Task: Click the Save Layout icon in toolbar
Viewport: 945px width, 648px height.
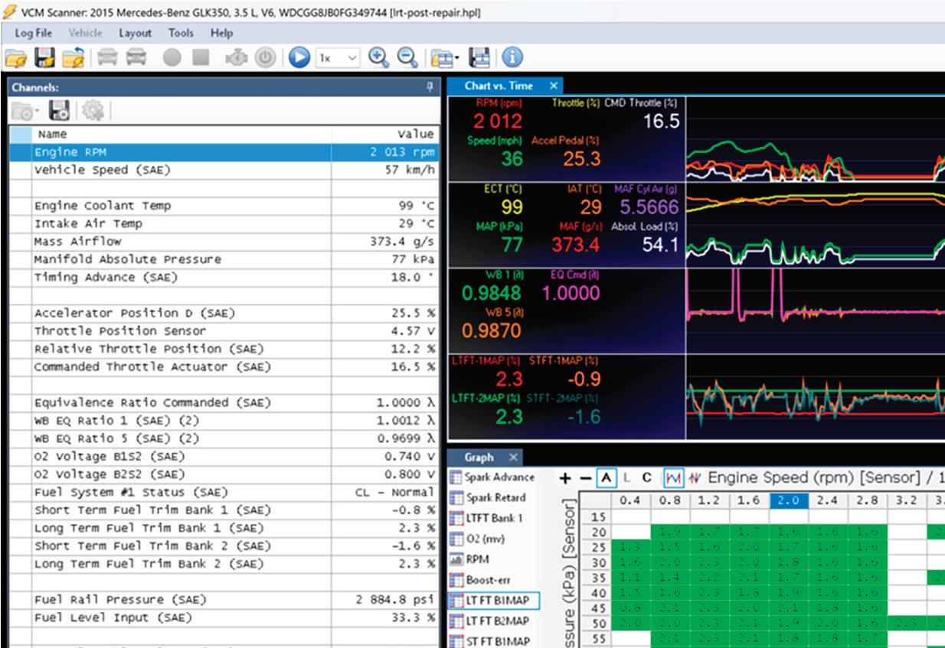Action: pyautogui.click(x=479, y=57)
